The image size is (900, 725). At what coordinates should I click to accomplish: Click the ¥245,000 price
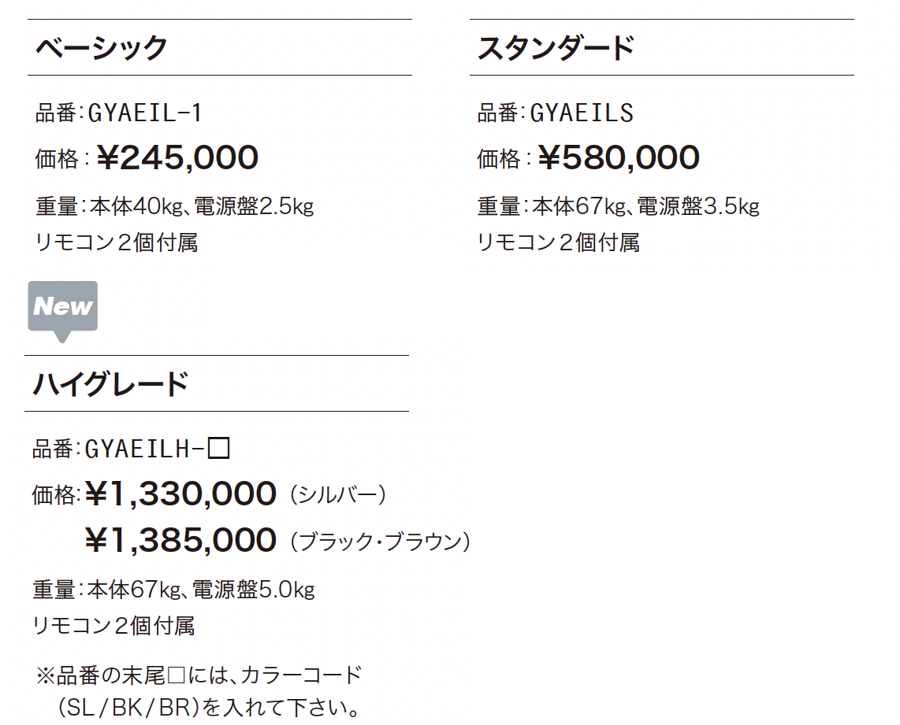[178, 157]
